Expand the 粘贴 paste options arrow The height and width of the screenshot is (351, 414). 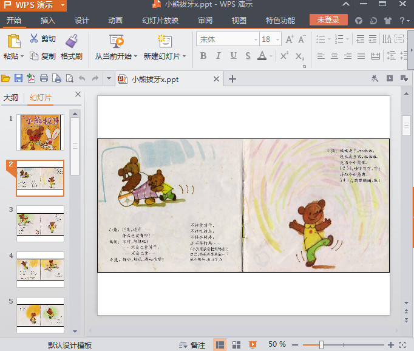coord(22,56)
